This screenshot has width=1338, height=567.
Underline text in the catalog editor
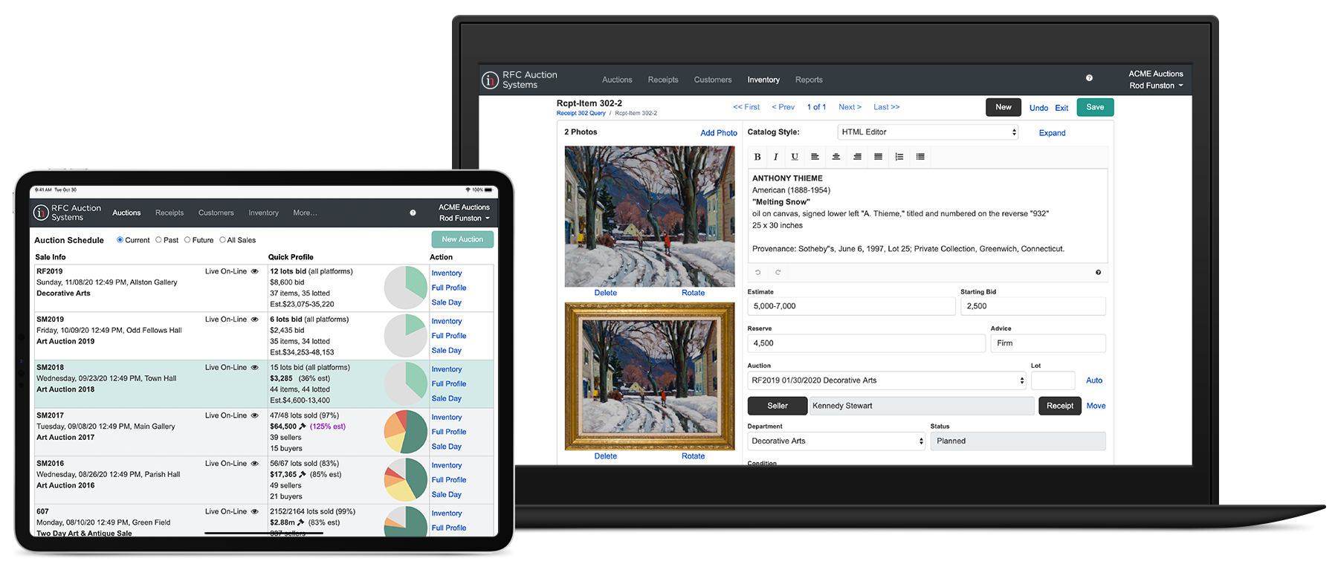pyautogui.click(x=795, y=157)
